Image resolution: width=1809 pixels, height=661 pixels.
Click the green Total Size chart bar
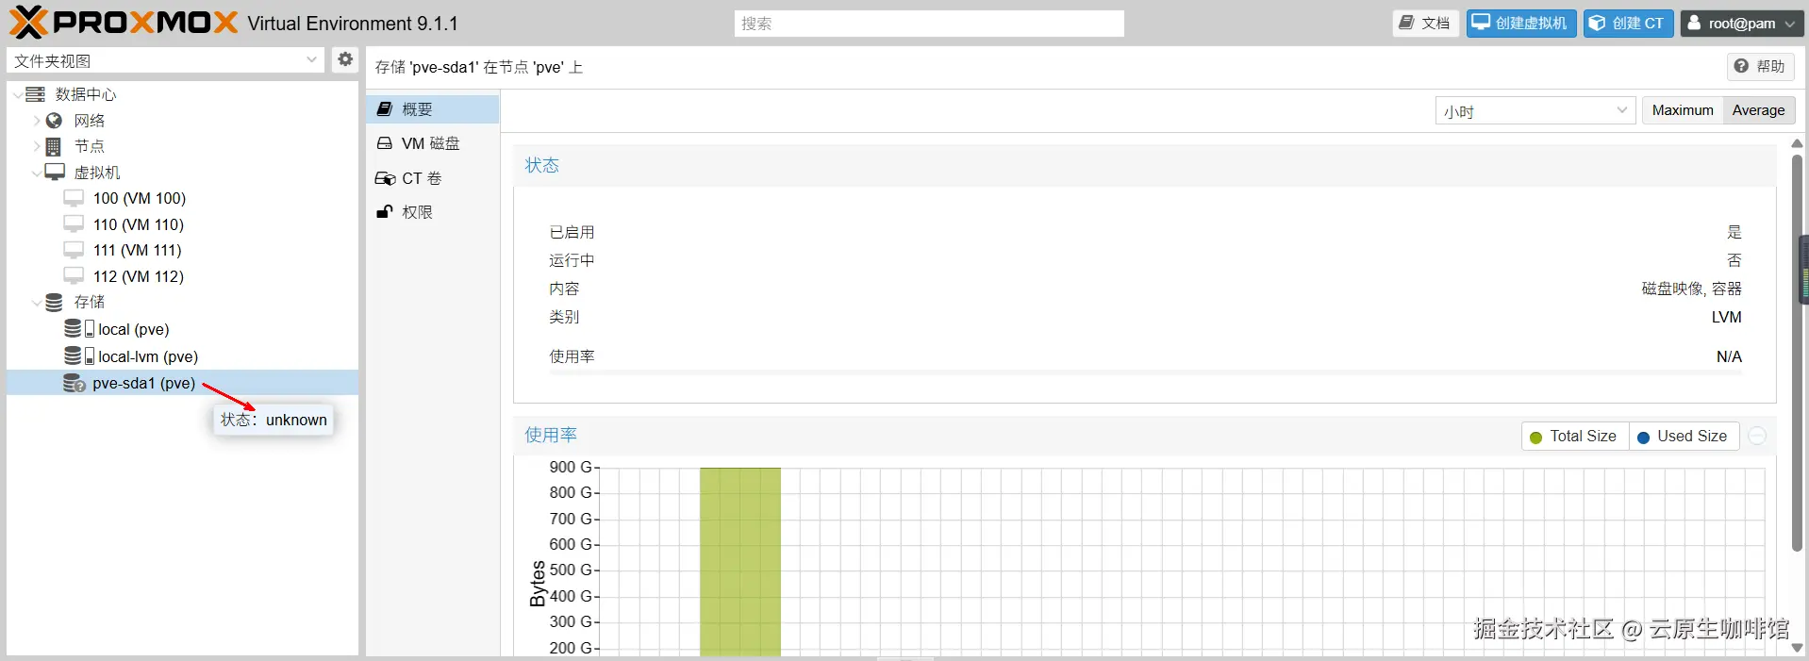click(740, 561)
